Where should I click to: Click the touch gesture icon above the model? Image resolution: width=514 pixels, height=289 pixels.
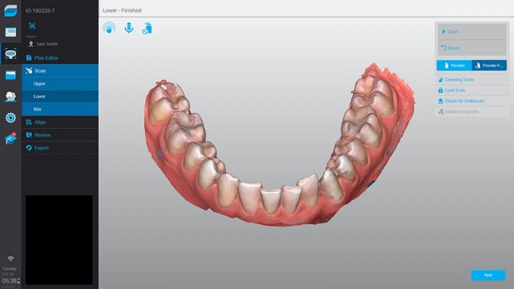click(x=109, y=28)
